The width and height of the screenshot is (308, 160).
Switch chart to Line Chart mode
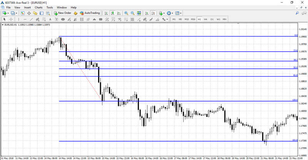click(x=118, y=13)
